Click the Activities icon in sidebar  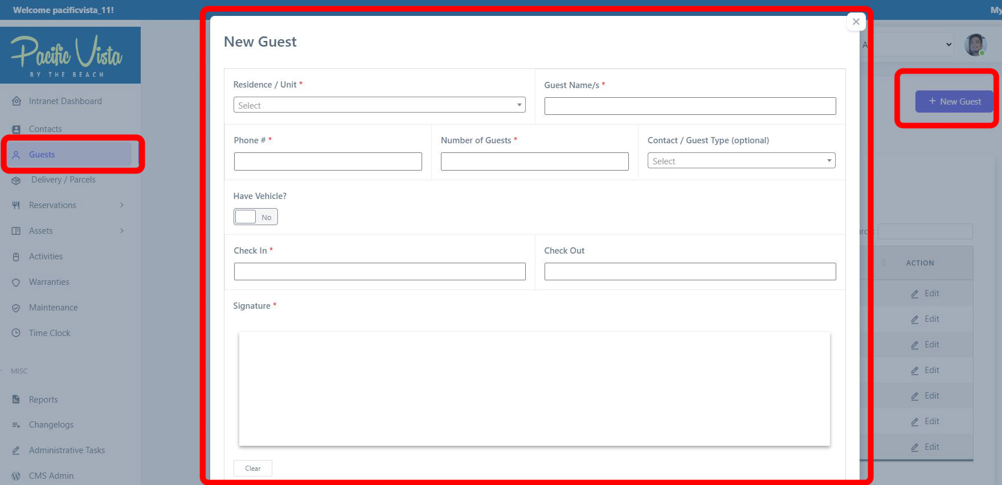[x=17, y=256]
